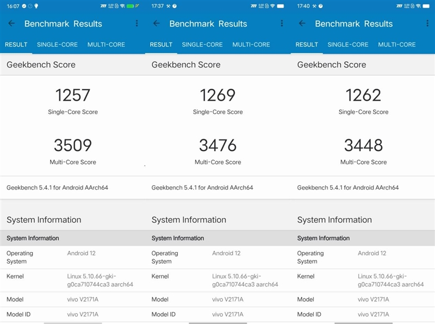Image resolution: width=435 pixels, height=324 pixels.
Task: Tap the single-core score 1262
Action: coord(363,95)
